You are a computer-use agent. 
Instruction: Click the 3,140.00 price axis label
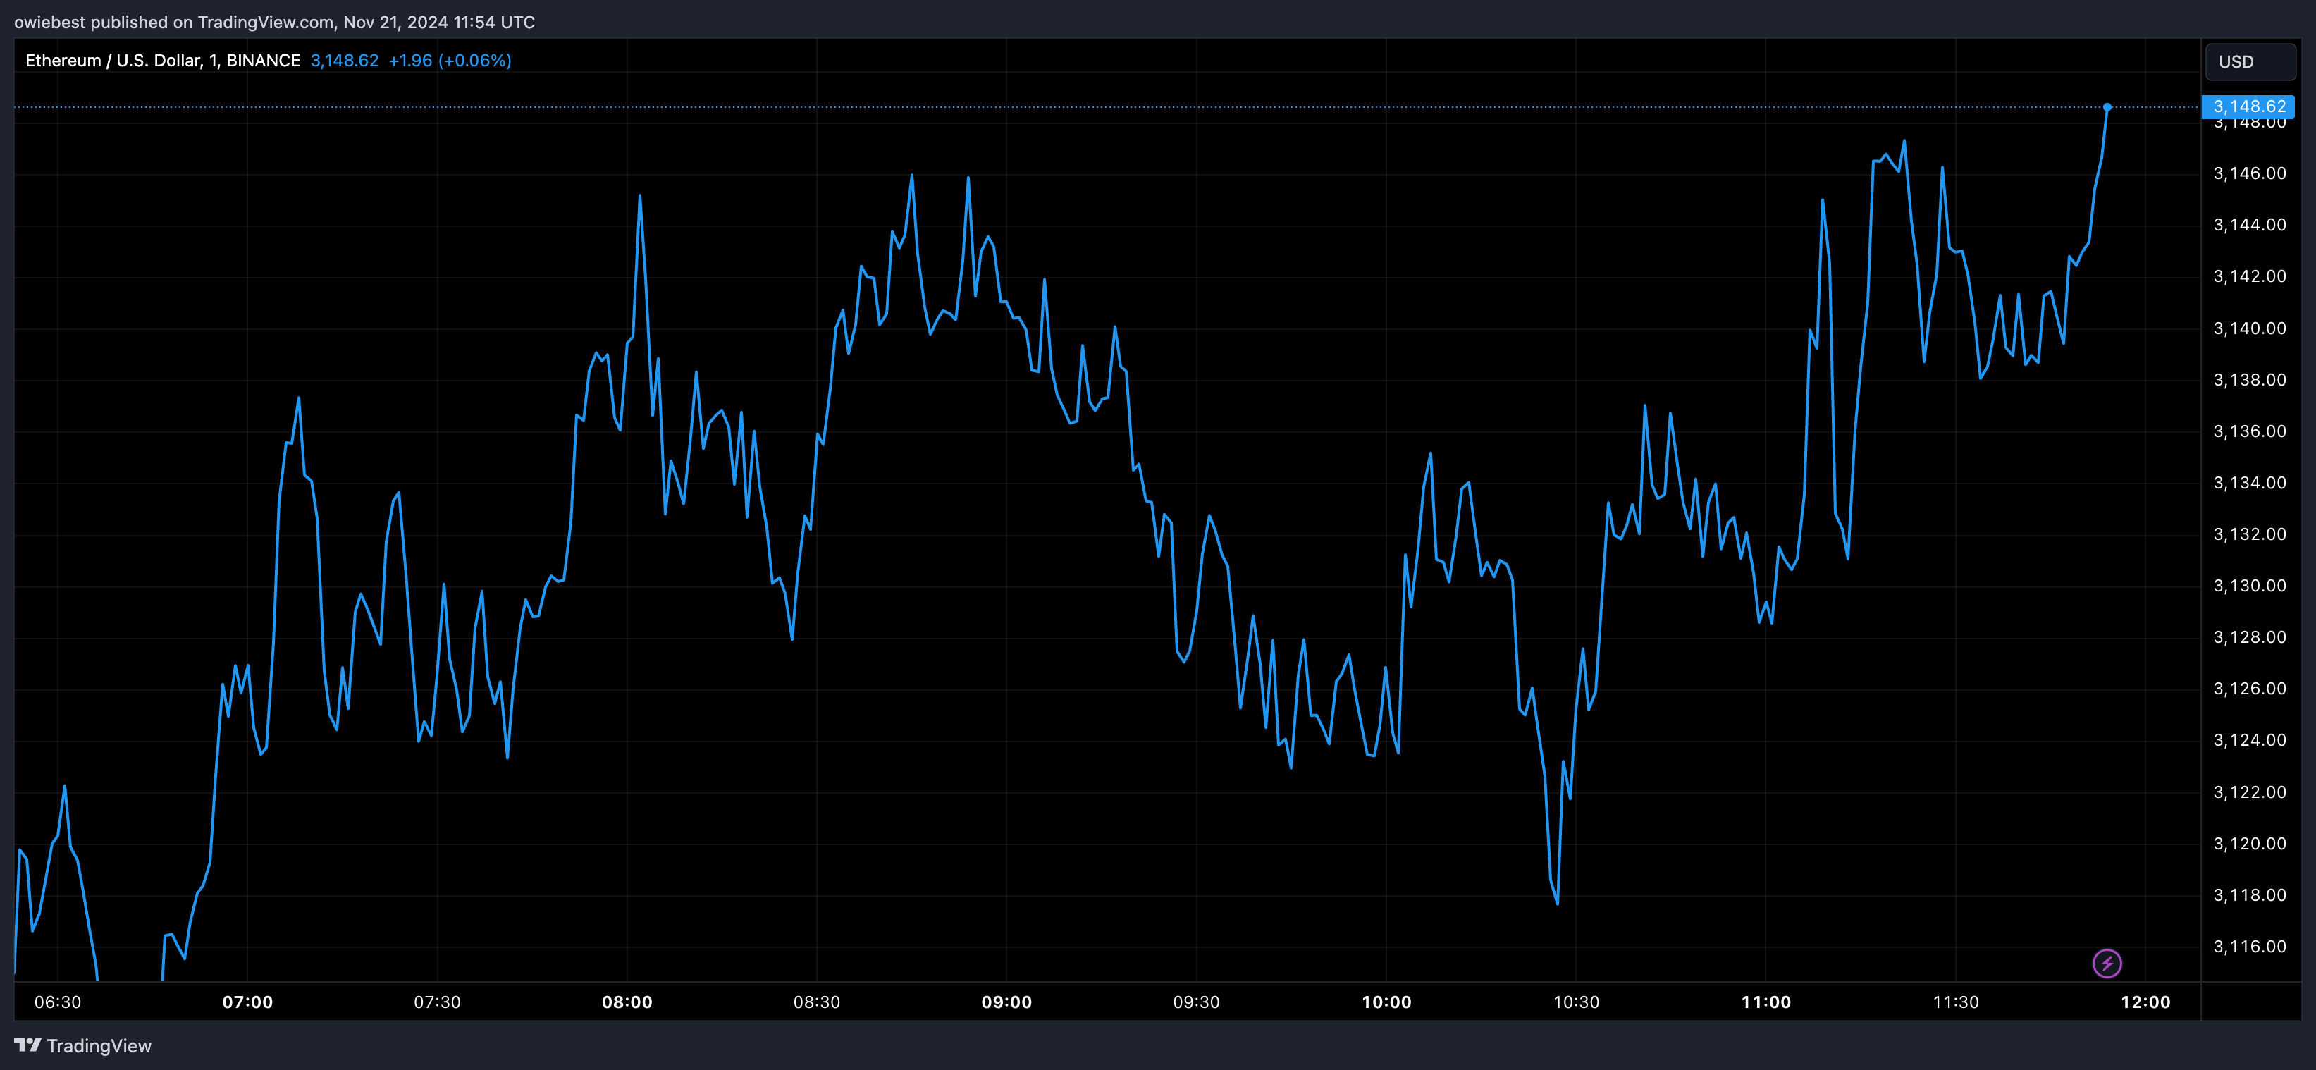coord(2250,328)
